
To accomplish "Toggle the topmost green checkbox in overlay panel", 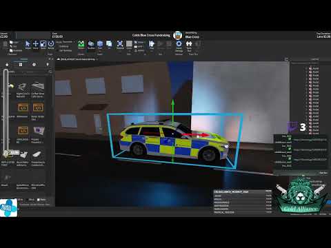I will (x=290, y=139).
